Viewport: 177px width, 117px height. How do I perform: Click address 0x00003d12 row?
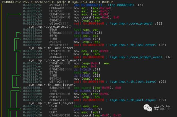[x=62, y=97]
